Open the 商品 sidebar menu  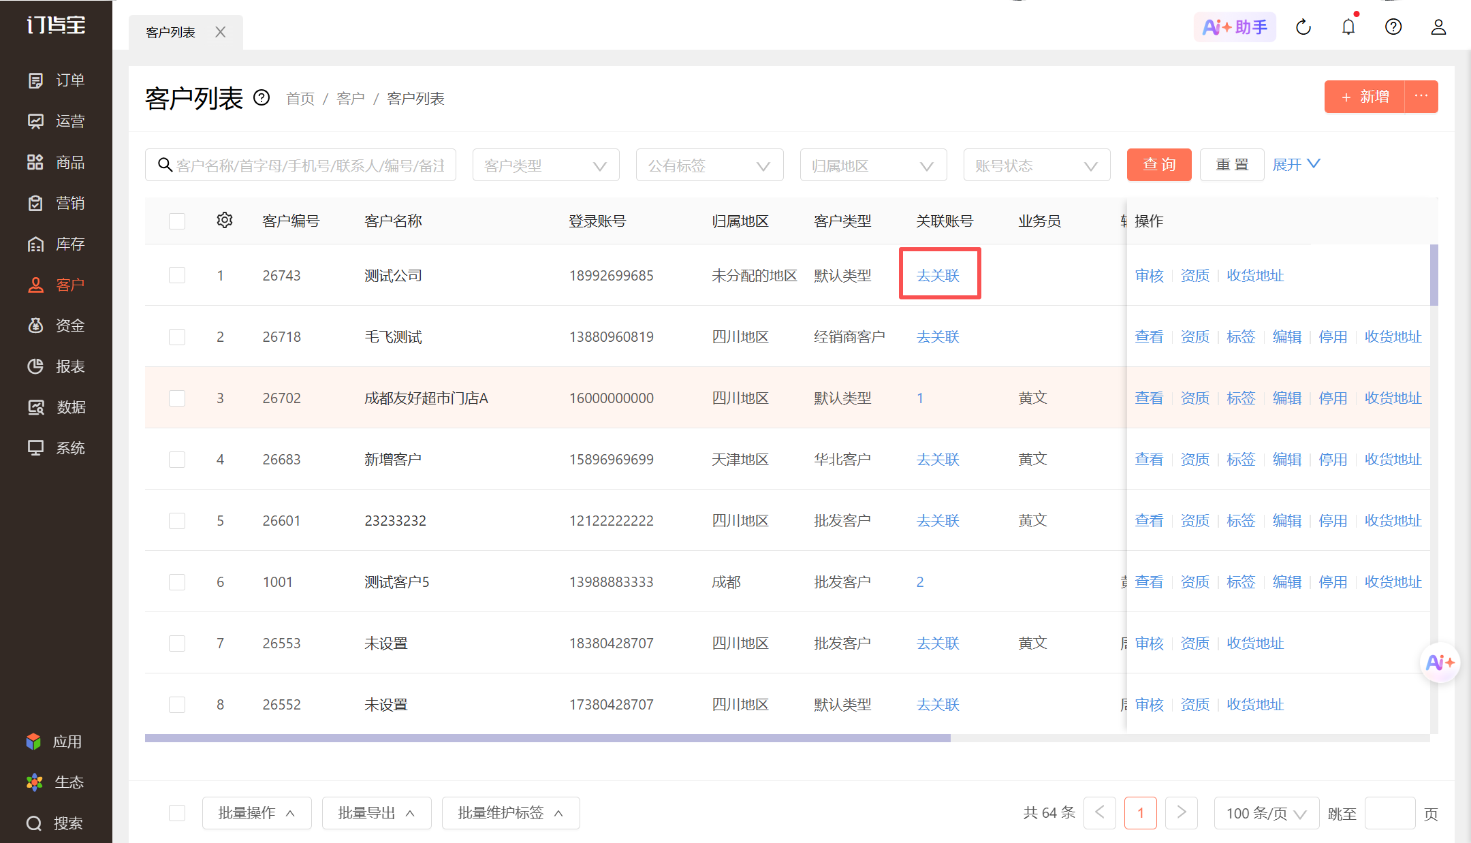[56, 162]
